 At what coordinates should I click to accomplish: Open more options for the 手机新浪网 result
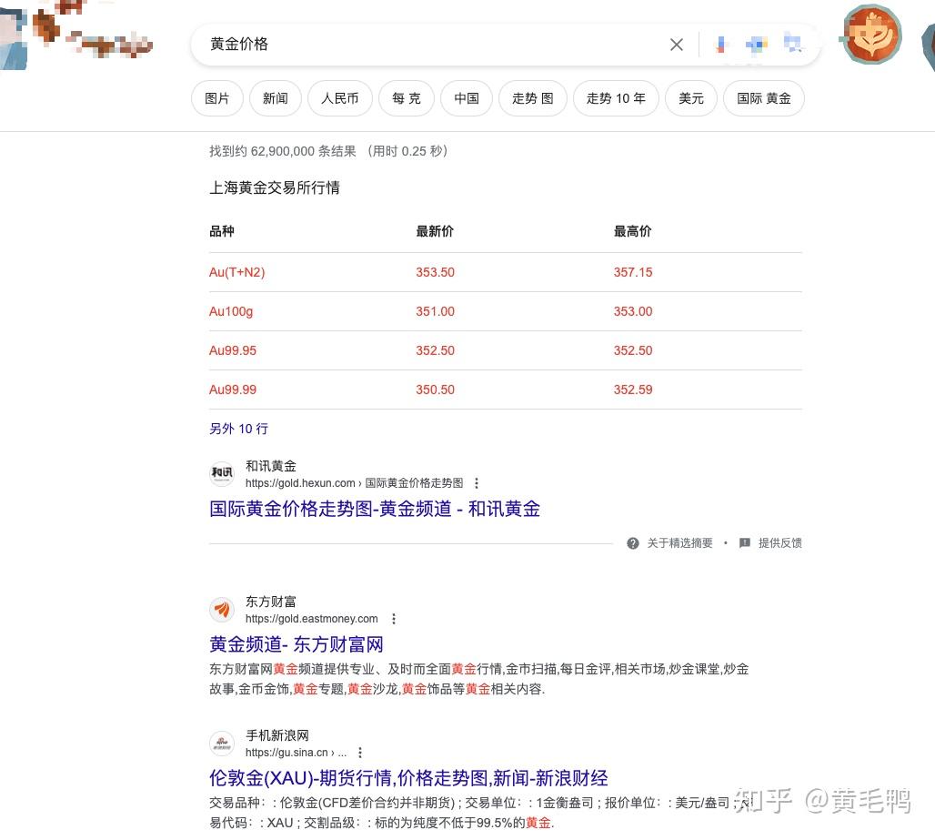pos(359,753)
